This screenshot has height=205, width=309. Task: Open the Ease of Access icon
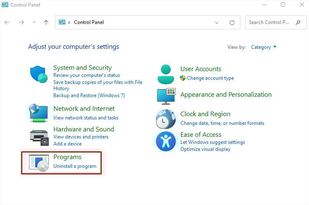tap(166, 141)
